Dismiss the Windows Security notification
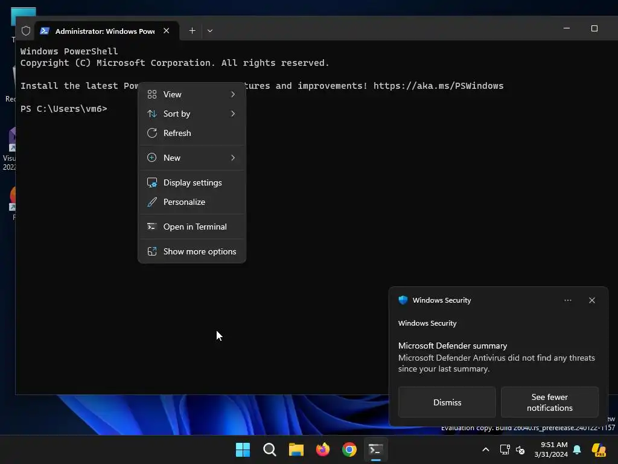Viewport: 618px width, 464px height. tap(447, 402)
